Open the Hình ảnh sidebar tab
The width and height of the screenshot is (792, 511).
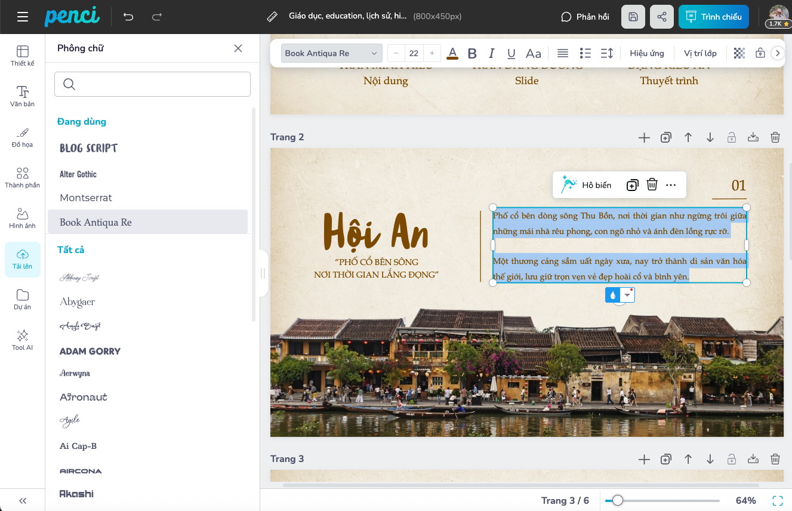pos(23,218)
